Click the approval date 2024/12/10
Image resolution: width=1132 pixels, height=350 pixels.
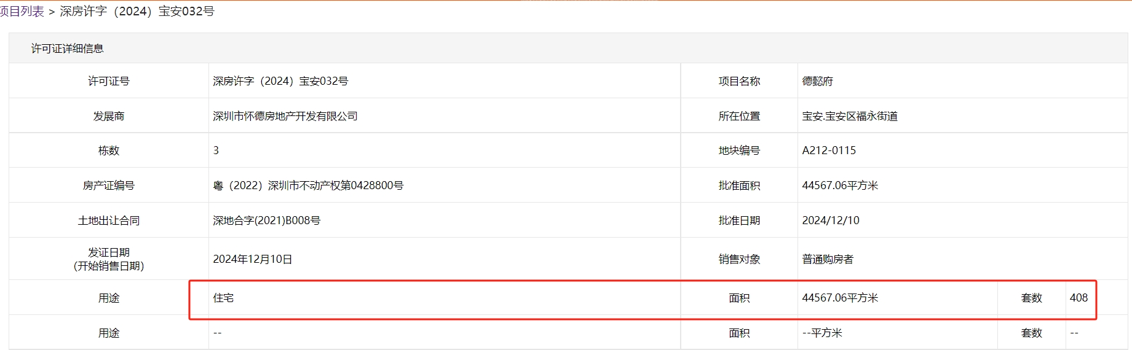click(x=831, y=220)
